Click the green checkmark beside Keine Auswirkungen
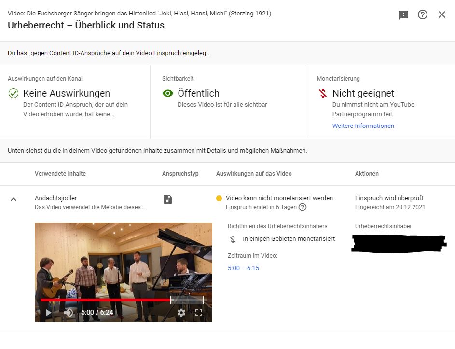The width and height of the screenshot is (455, 349). 14,93
